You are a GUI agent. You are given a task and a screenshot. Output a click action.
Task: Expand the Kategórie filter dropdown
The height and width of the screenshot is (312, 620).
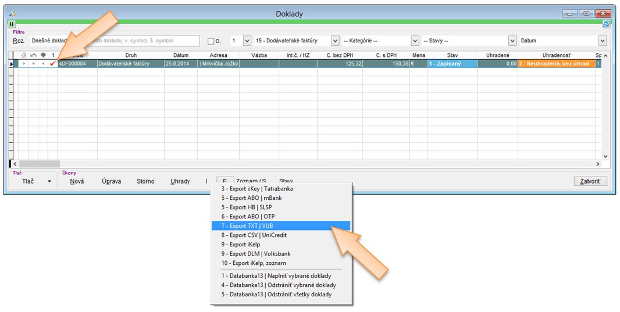(x=415, y=41)
